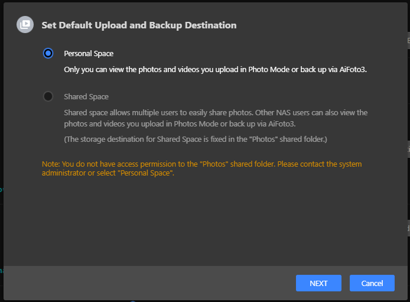
Task: Click the photo album icon in dialog header
Action: pyautogui.click(x=25, y=25)
